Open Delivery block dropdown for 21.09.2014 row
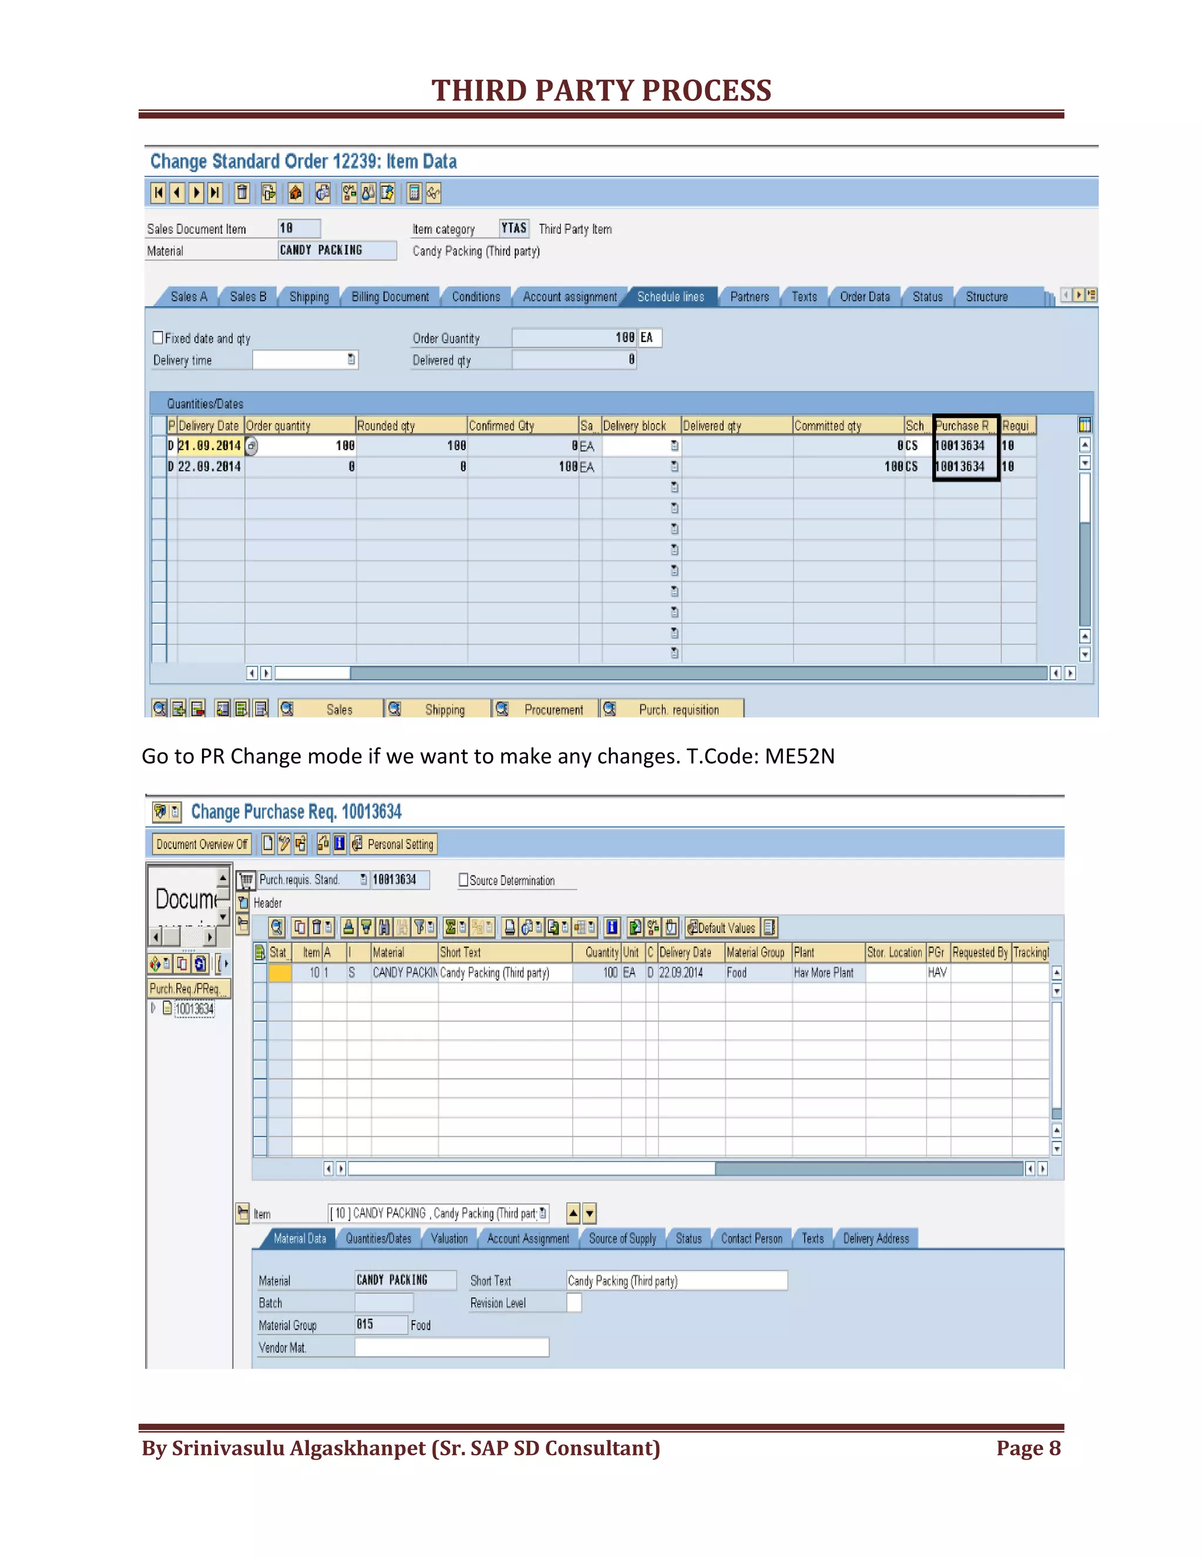Image resolution: width=1203 pixels, height=1557 pixels. pos(674,445)
